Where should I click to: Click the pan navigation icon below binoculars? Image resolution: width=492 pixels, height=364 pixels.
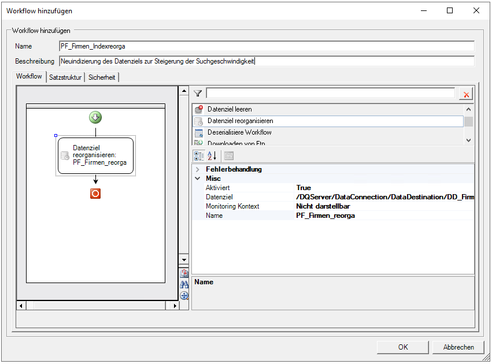pyautogui.click(x=184, y=295)
